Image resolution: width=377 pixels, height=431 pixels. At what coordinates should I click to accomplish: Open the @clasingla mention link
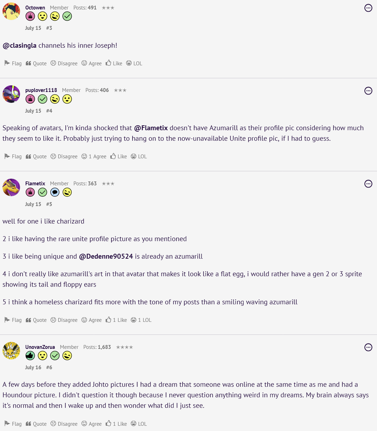[20, 46]
